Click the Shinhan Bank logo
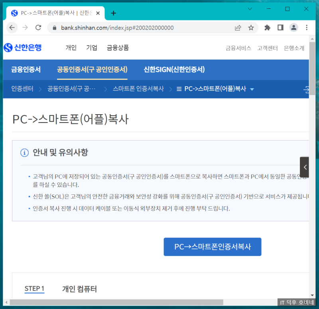This screenshot has height=309, width=319. [x=23, y=48]
